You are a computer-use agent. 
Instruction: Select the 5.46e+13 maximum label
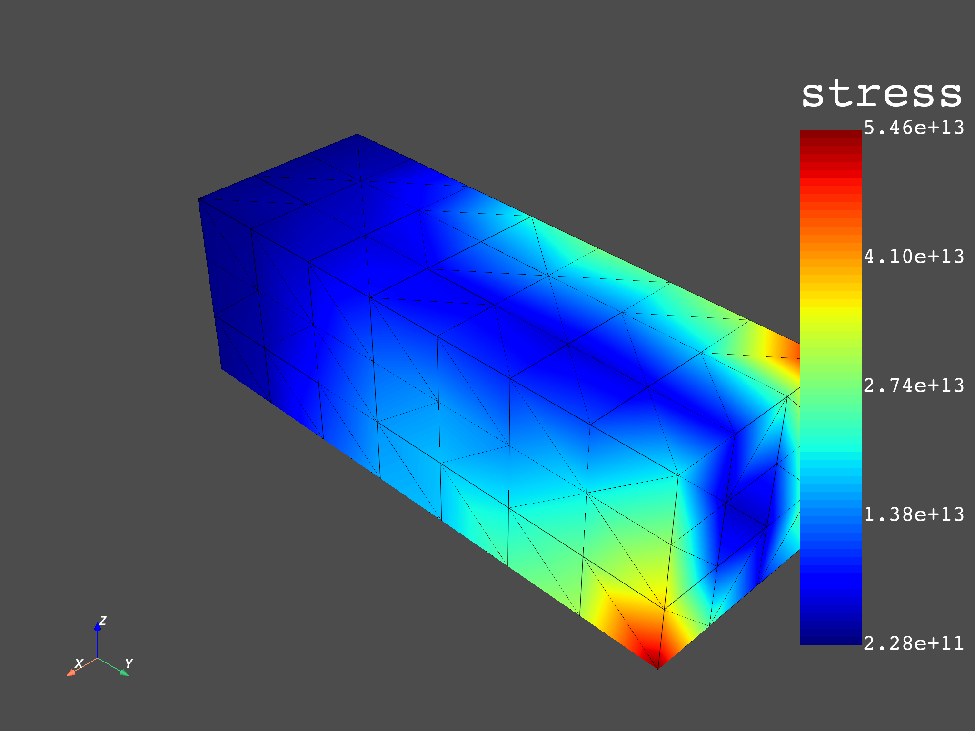(914, 128)
